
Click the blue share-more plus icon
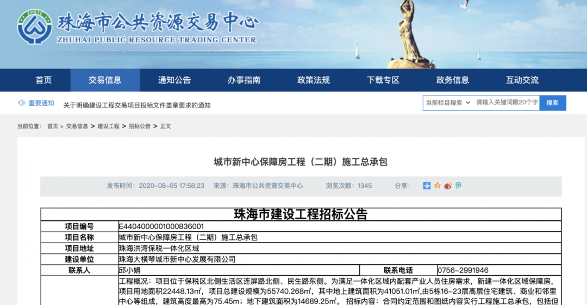[427, 186]
